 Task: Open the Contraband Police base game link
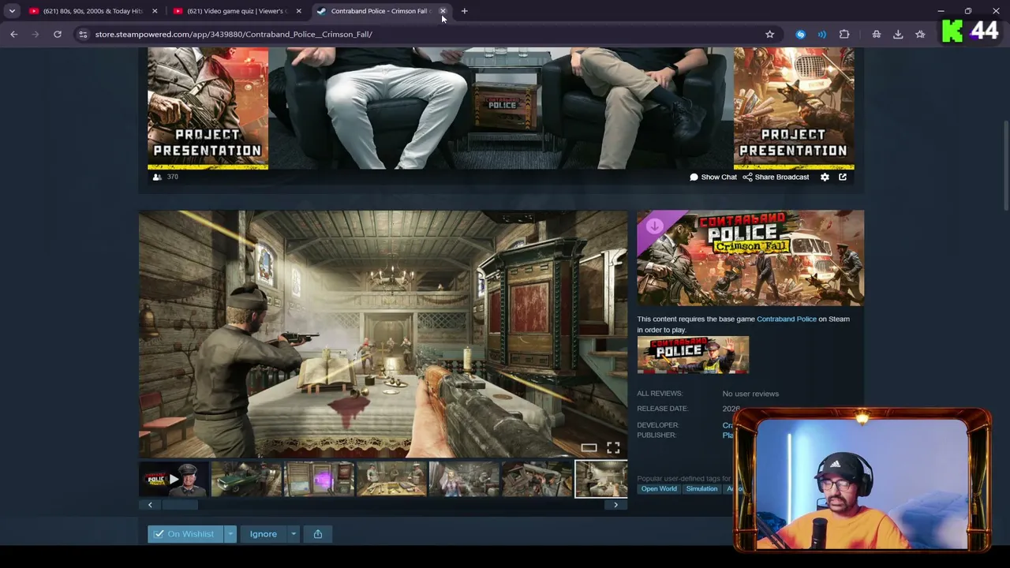click(787, 319)
